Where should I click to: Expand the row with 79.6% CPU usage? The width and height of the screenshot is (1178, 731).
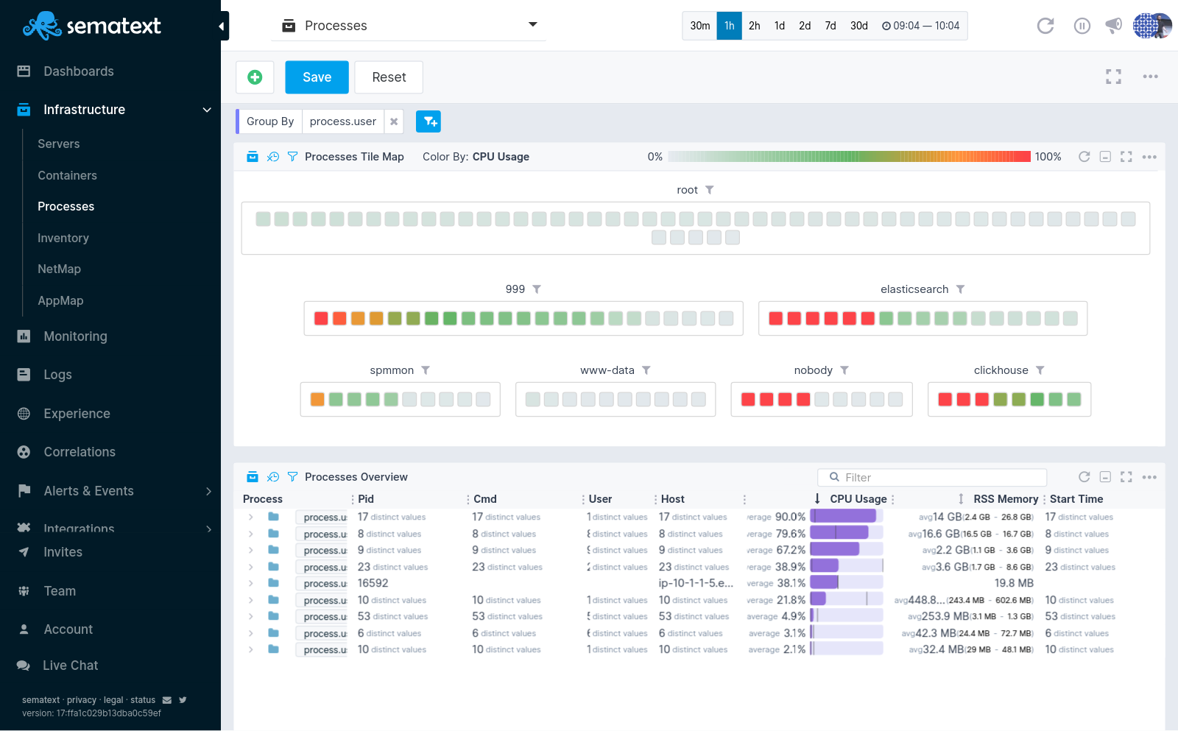(251, 534)
